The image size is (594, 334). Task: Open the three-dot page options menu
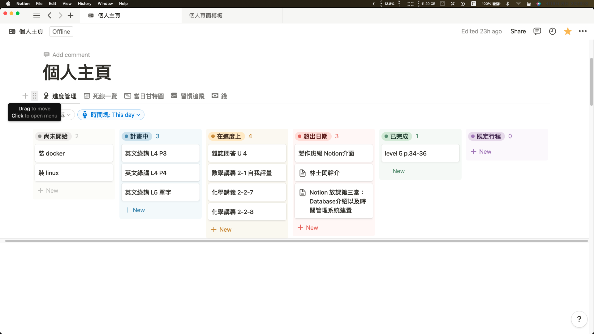tap(583, 31)
